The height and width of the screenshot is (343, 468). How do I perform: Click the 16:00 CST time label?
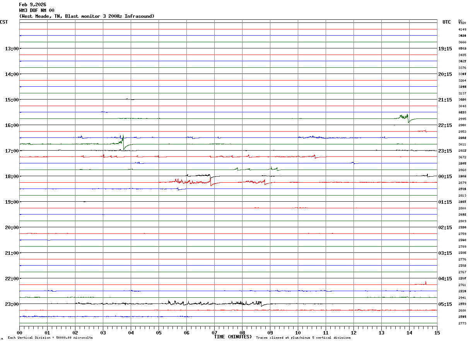click(12, 125)
